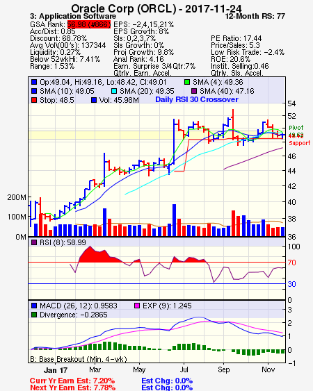Viewport: 313px width, 391px height.
Task: Click 'ROE: 20.6%' text
Action: [230, 59]
